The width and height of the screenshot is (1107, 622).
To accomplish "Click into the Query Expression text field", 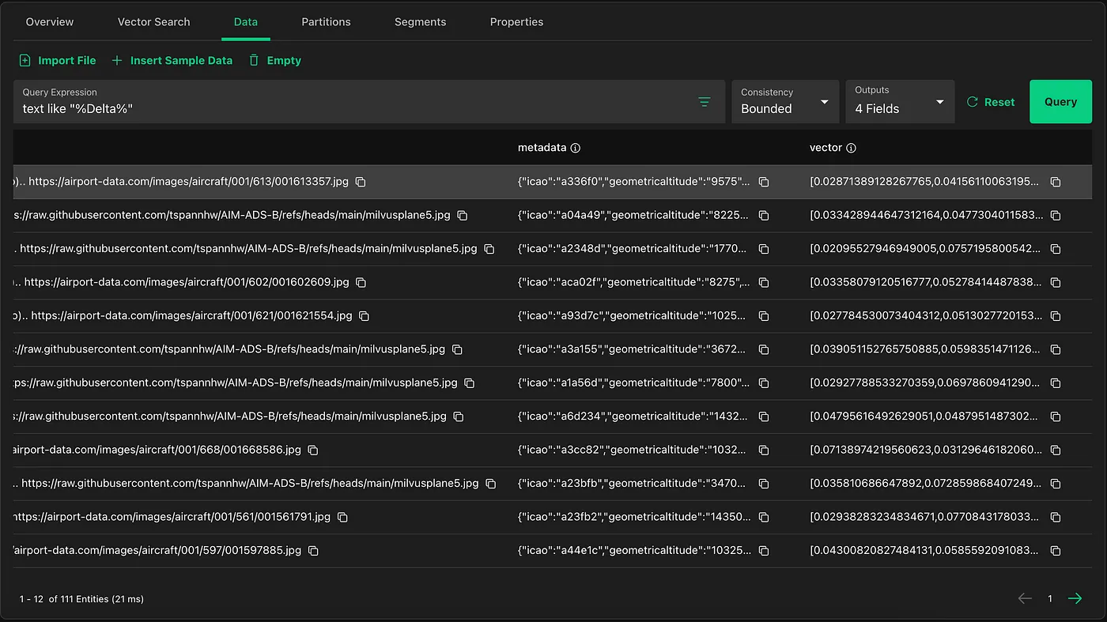I will click(348, 108).
